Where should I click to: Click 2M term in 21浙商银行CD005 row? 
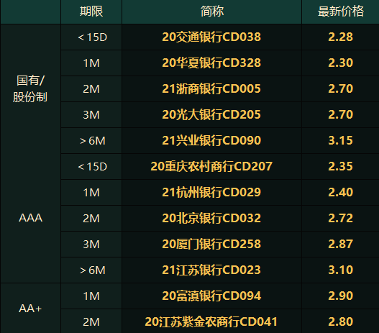91,89
